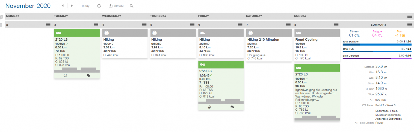Open the Monday 2 day menu
Viewport: 414px width, 132px height.
pos(48,24)
